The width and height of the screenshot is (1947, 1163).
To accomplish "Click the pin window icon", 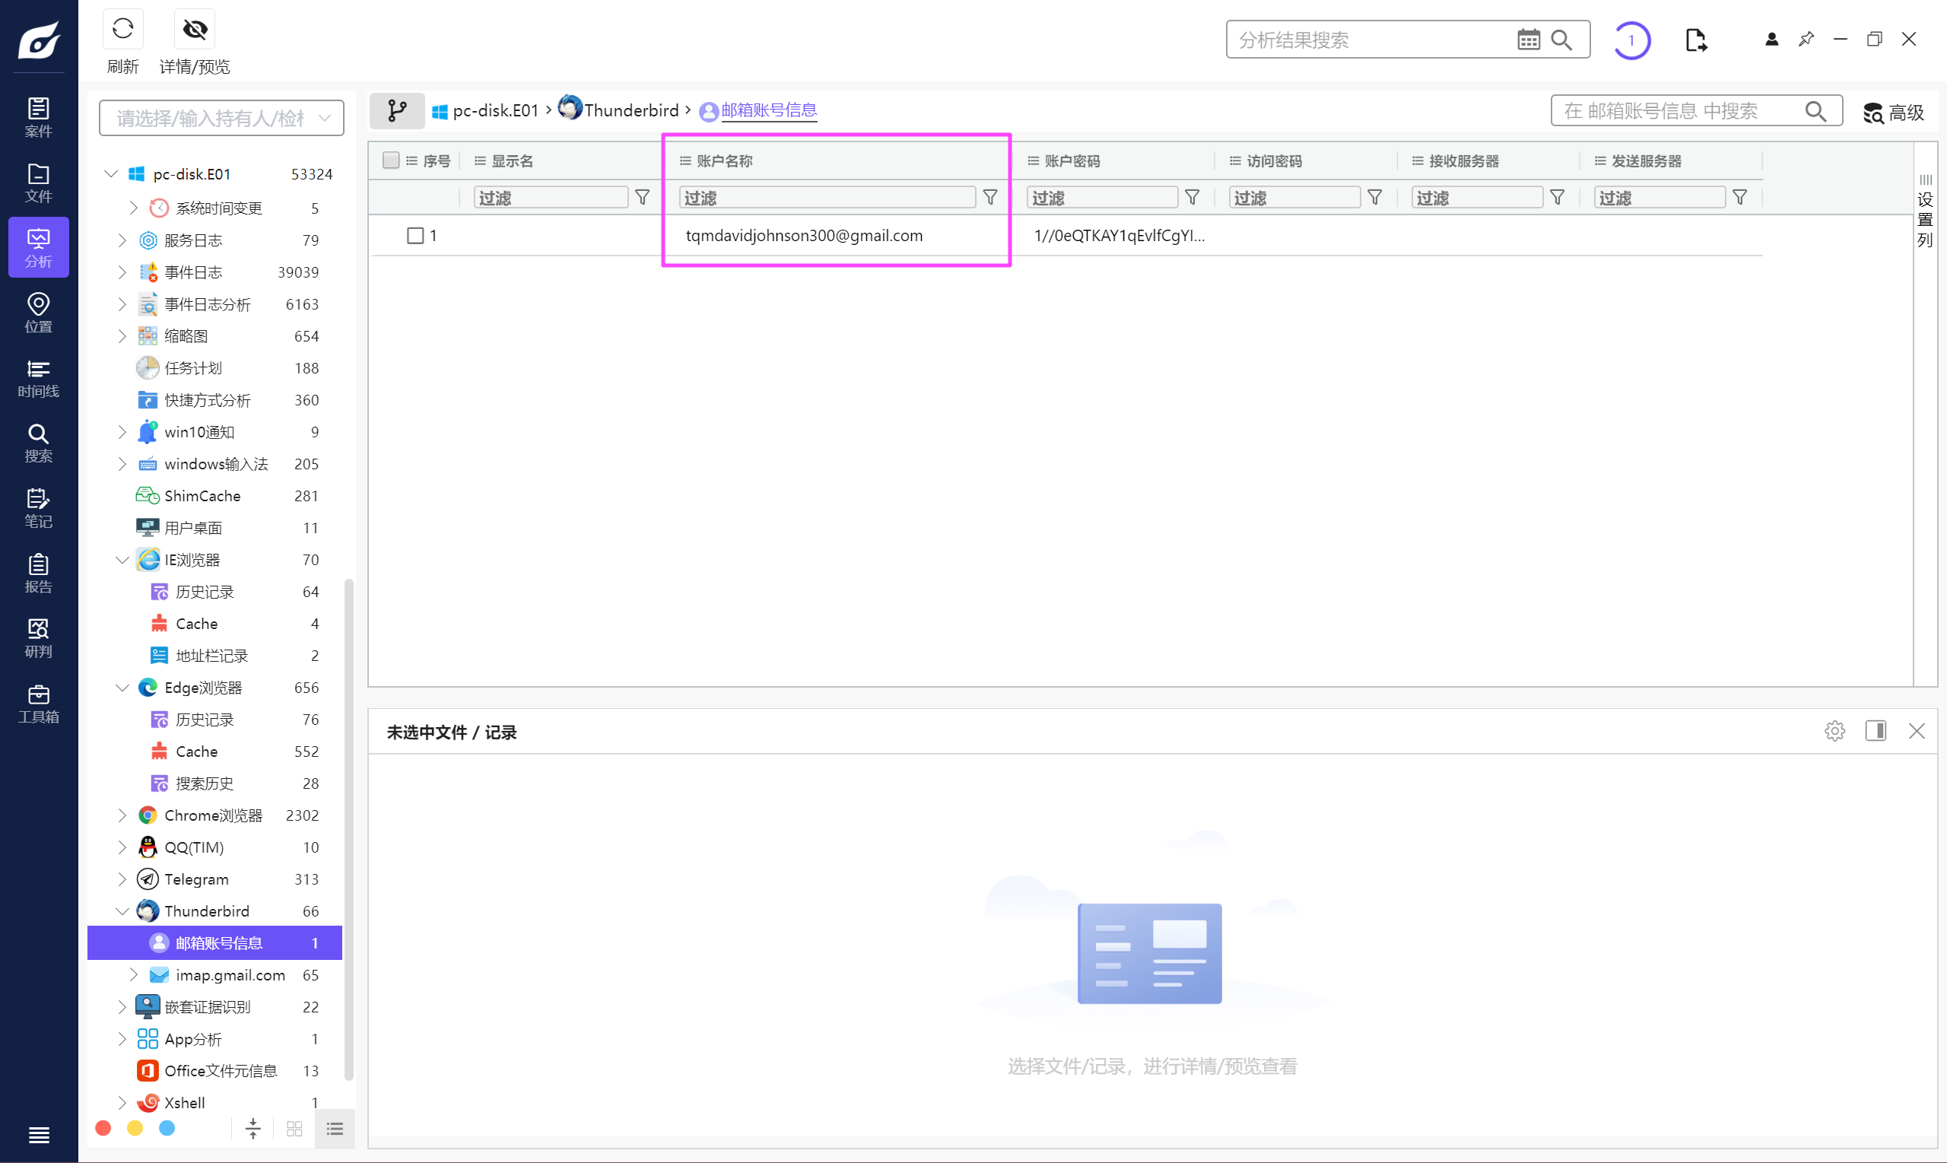I will coord(1806,40).
